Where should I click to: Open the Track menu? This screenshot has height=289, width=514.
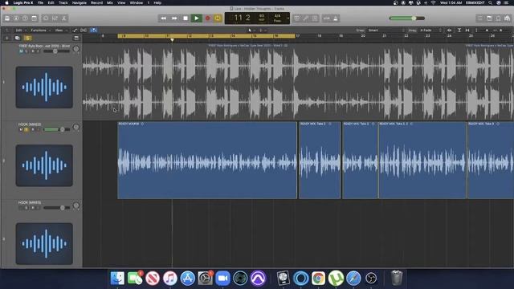(63, 2)
